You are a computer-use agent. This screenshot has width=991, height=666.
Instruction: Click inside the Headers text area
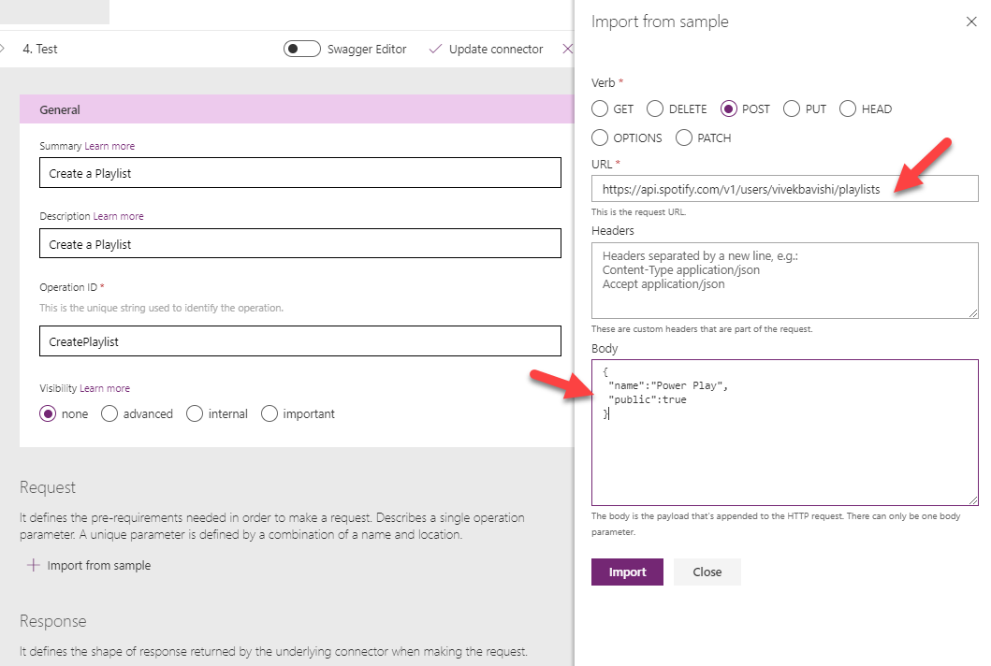(x=784, y=281)
